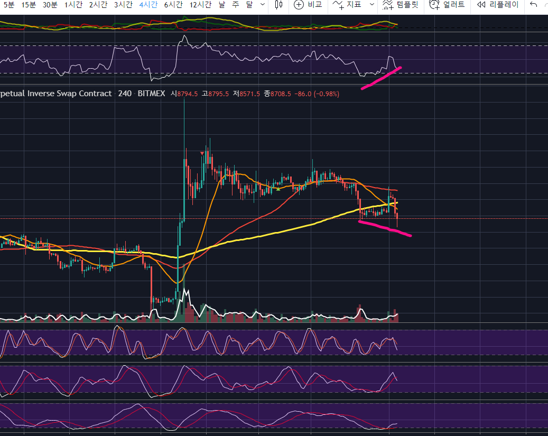Click the undo arrow icon
The width and height of the screenshot is (548, 436).
click(x=533, y=5)
